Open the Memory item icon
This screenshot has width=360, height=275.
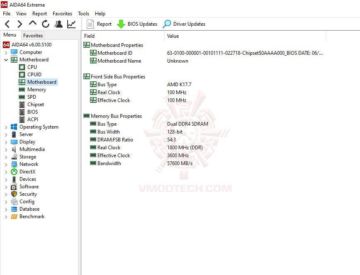click(x=22, y=90)
